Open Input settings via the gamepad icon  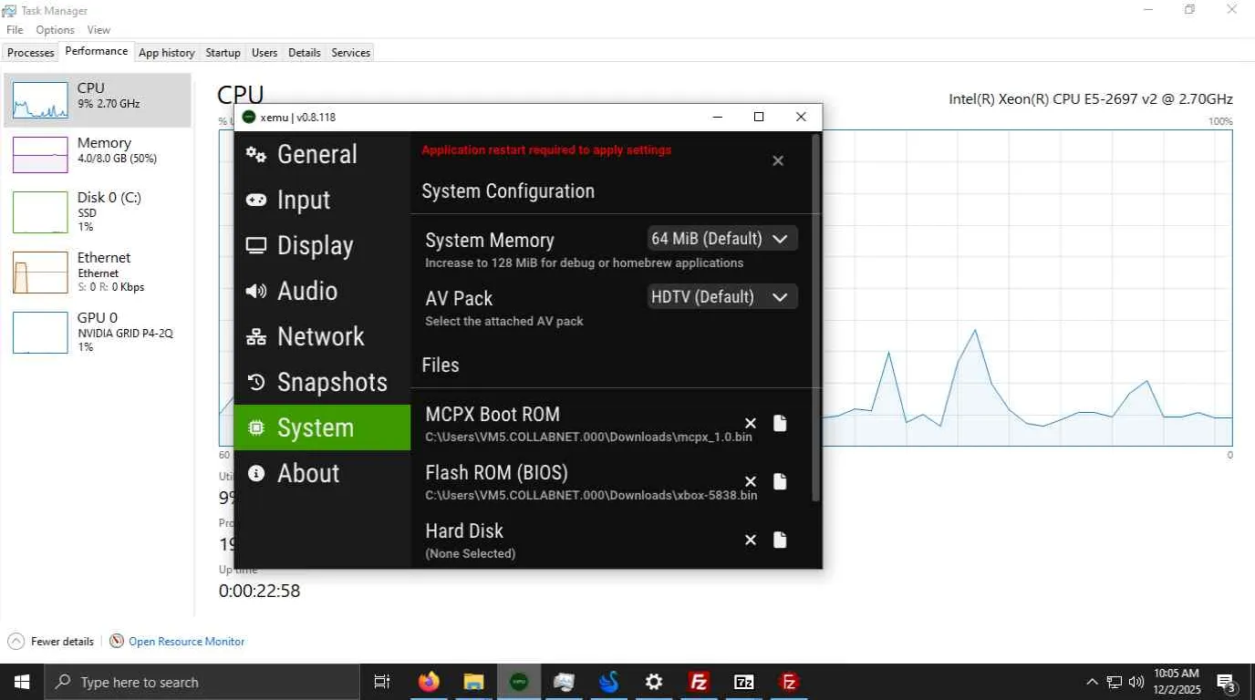point(256,201)
